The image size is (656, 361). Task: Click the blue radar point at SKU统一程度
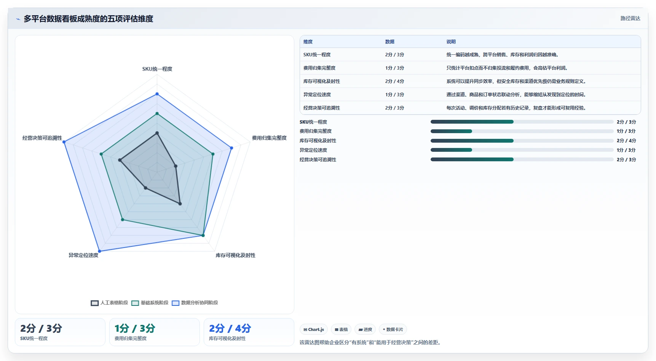[x=157, y=94]
